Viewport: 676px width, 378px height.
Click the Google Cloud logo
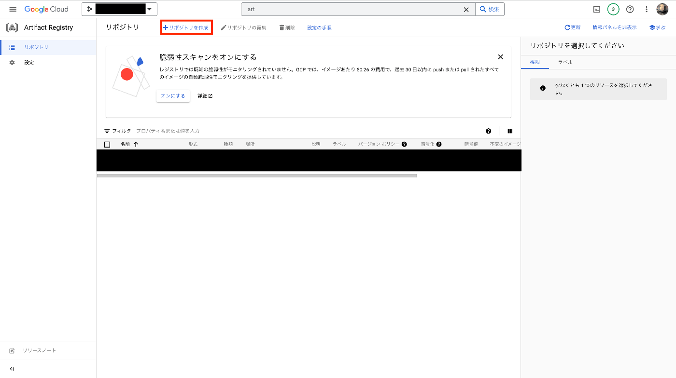(x=46, y=9)
